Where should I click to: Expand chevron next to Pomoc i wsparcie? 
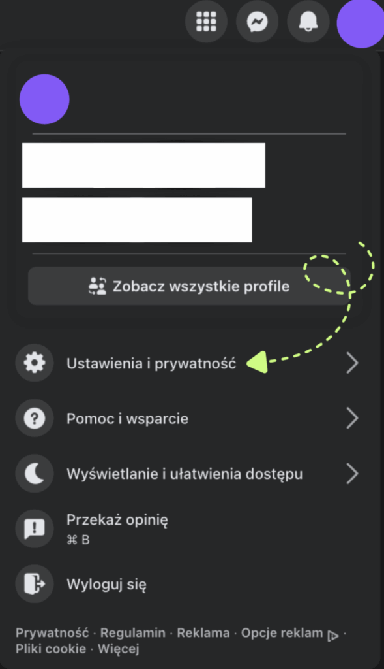(352, 418)
